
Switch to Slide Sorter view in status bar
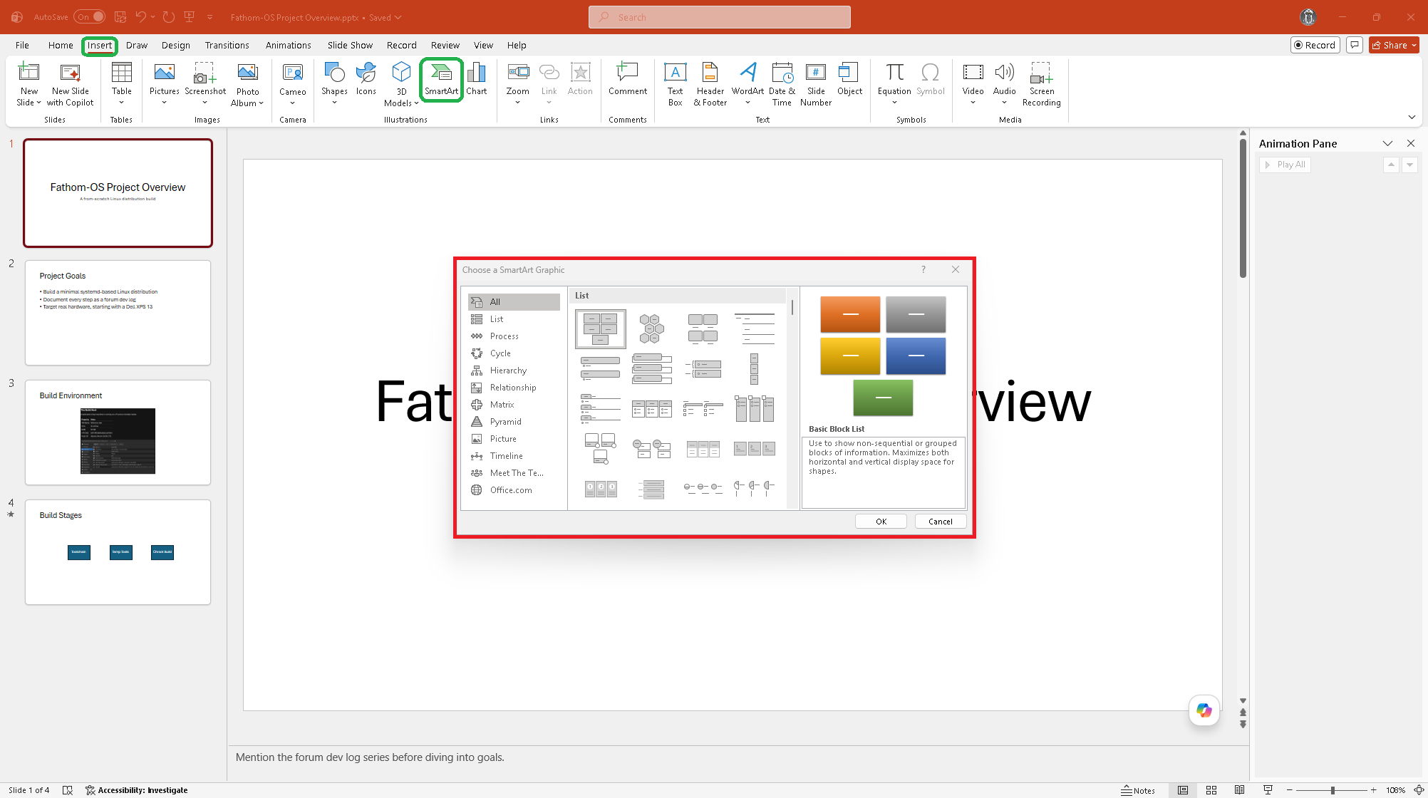1211,790
